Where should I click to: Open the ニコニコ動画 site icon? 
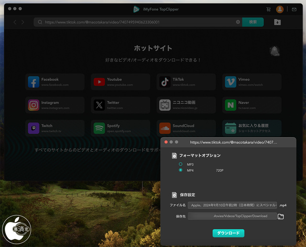tap(165, 105)
